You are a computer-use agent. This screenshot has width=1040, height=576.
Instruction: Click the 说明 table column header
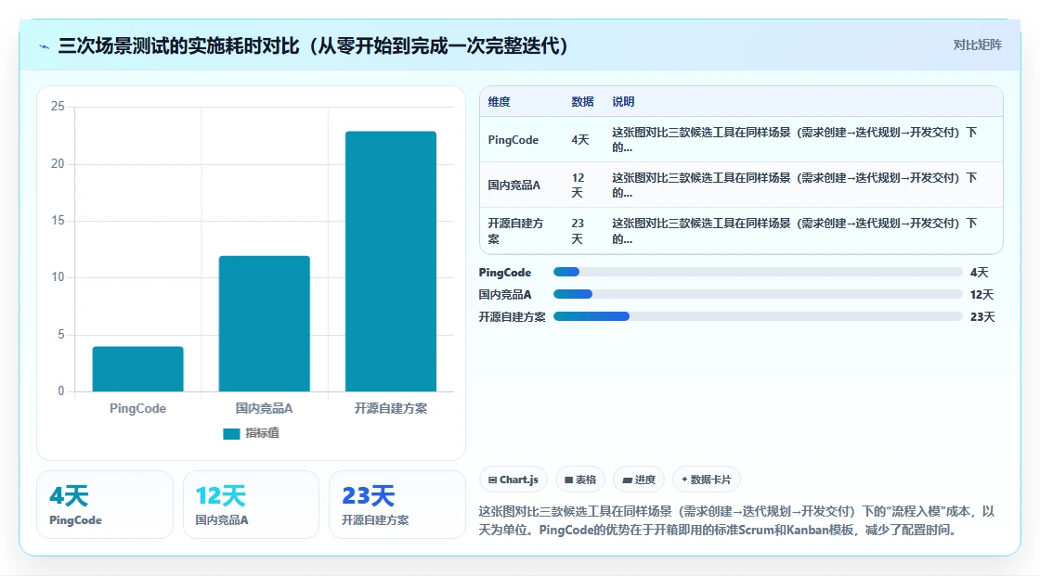pos(623,101)
